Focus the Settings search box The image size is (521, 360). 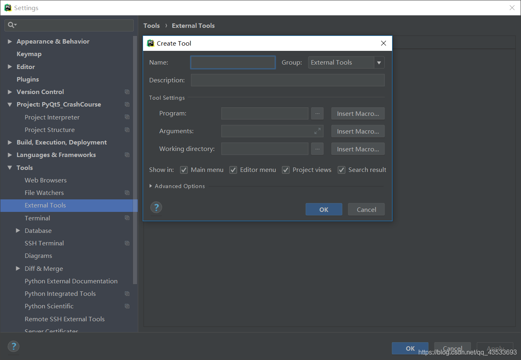click(x=69, y=25)
